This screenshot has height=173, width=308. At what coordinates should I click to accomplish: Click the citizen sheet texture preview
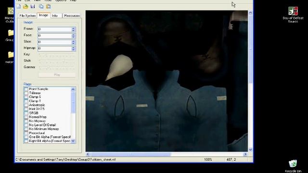(x=167, y=81)
